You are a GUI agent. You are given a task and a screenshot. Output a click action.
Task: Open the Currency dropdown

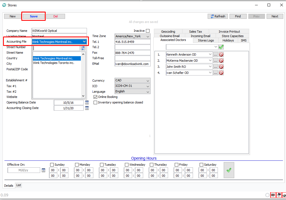(x=148, y=80)
